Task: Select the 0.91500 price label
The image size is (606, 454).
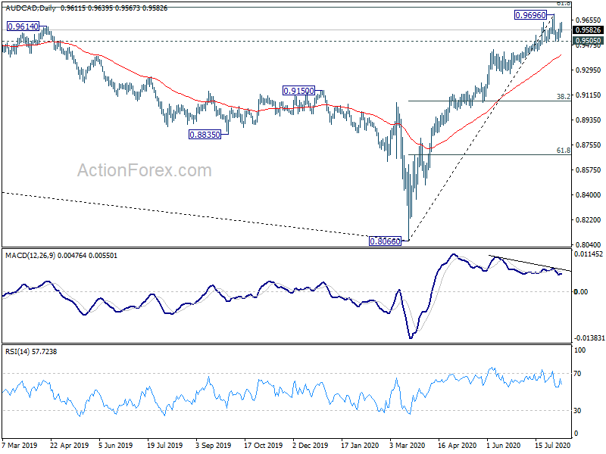Action: [298, 91]
